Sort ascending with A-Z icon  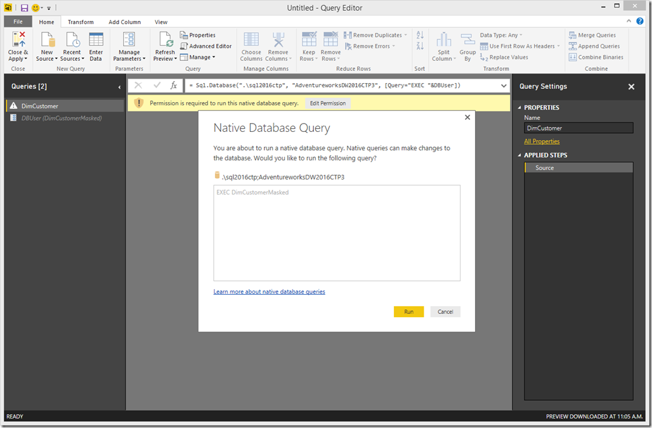pos(420,35)
